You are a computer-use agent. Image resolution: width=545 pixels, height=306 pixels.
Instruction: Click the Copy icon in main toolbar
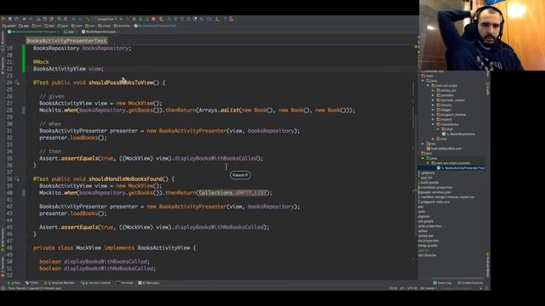click(x=44, y=19)
